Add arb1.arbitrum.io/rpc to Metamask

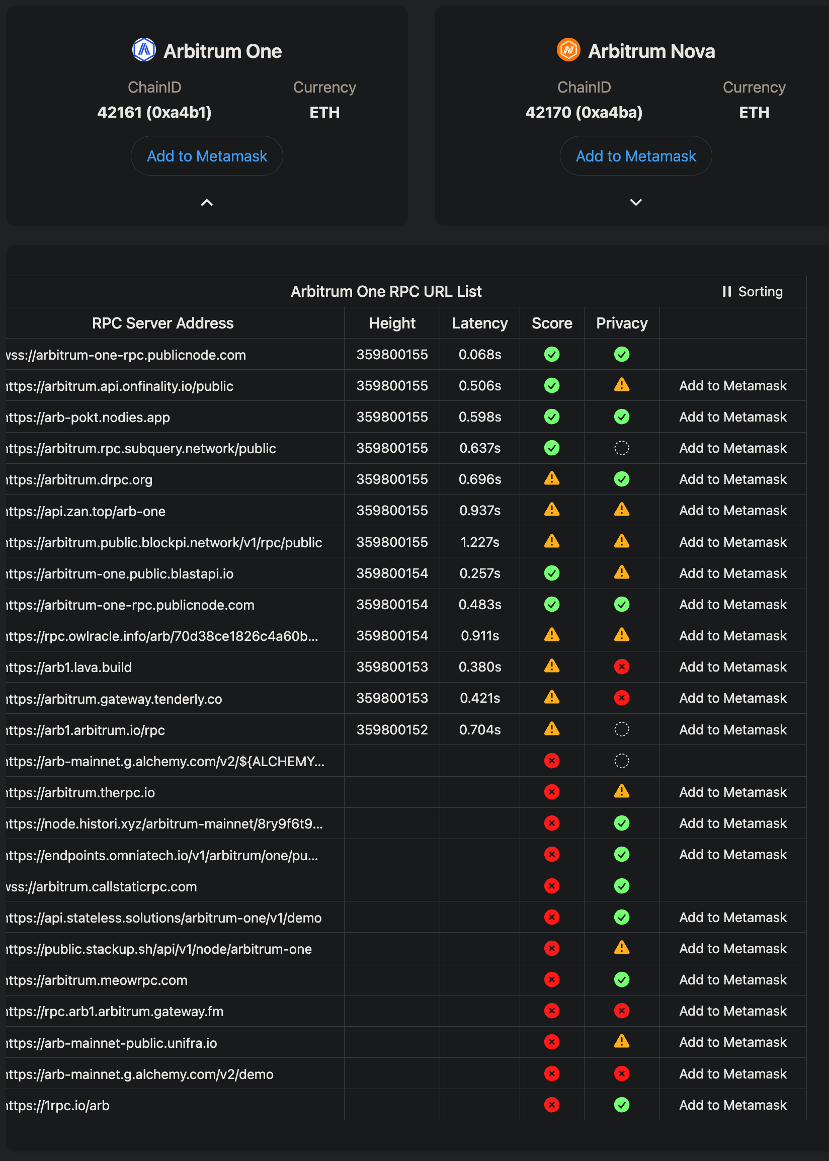pos(732,730)
